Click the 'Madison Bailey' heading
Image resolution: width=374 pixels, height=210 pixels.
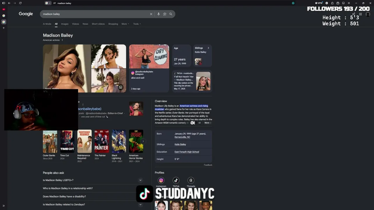click(x=58, y=35)
